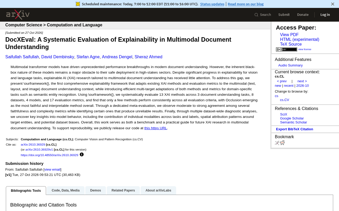Open Read more on our blog
Screen dimensions: 339x211
tap(246, 4)
